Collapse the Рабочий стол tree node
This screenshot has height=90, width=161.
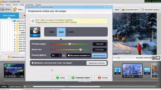pos(12,21)
